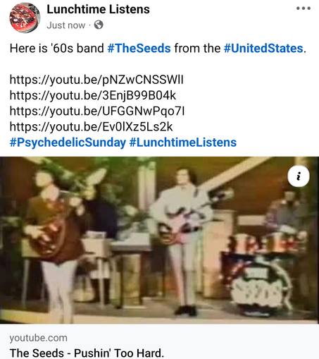Open the youtu.be/Ev0IXz5Ls2k link
The image size is (319, 359).
(91, 127)
